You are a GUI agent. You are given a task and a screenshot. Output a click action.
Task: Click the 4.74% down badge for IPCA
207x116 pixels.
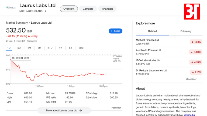tap(196, 62)
